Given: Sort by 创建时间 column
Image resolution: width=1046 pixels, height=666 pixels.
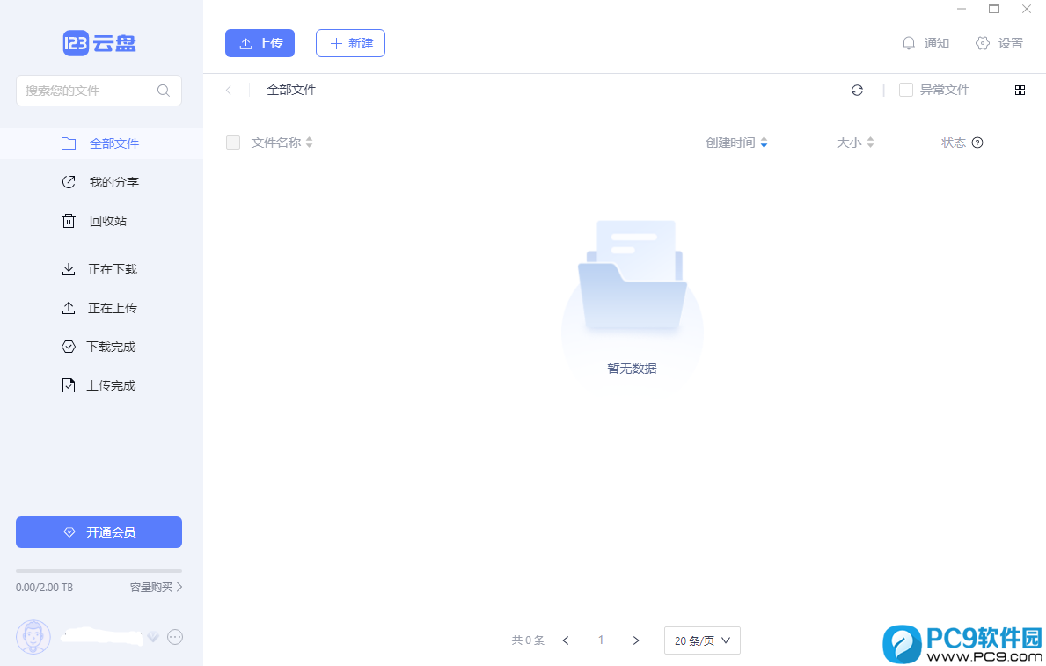Looking at the screenshot, I should [x=736, y=143].
